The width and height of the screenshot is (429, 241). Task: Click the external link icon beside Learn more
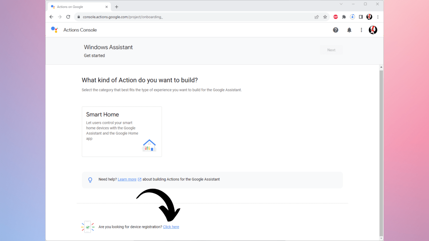point(139,179)
